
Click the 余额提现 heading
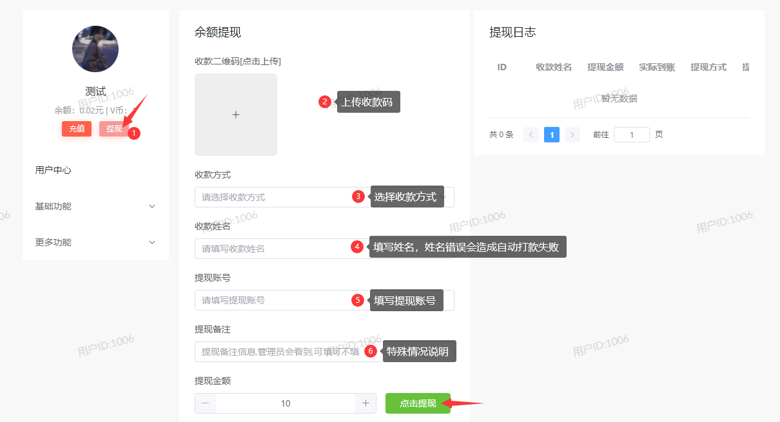218,32
